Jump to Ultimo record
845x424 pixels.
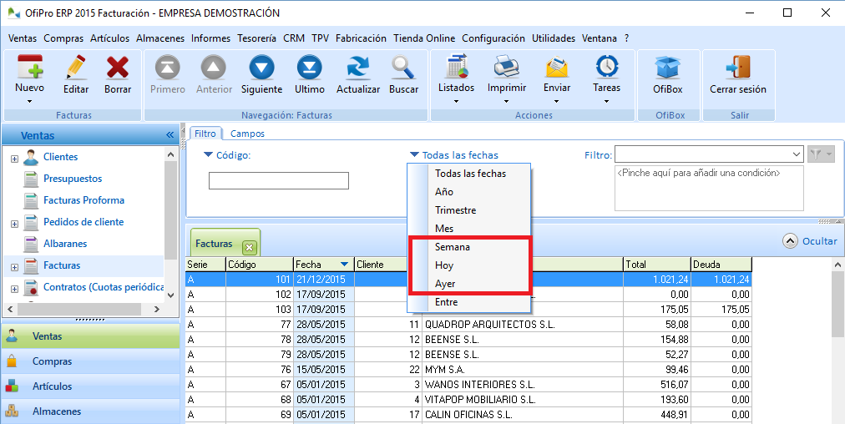pyautogui.click(x=310, y=68)
